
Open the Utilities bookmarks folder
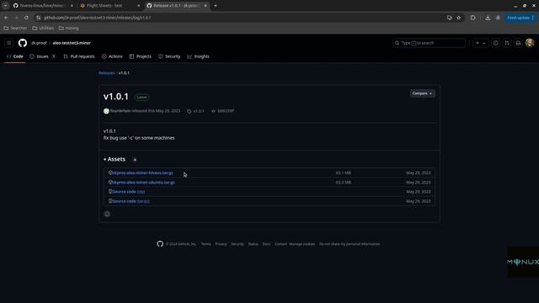click(x=43, y=28)
